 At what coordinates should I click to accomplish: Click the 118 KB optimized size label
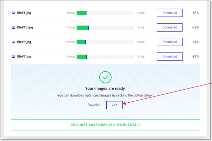(x=140, y=42)
